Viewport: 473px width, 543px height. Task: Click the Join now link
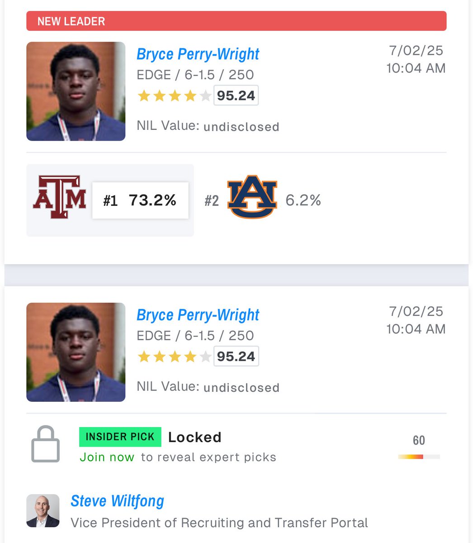(107, 457)
